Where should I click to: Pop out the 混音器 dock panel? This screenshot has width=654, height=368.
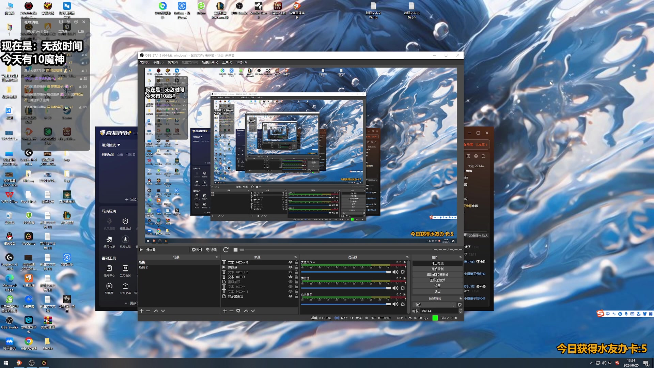coord(407,257)
